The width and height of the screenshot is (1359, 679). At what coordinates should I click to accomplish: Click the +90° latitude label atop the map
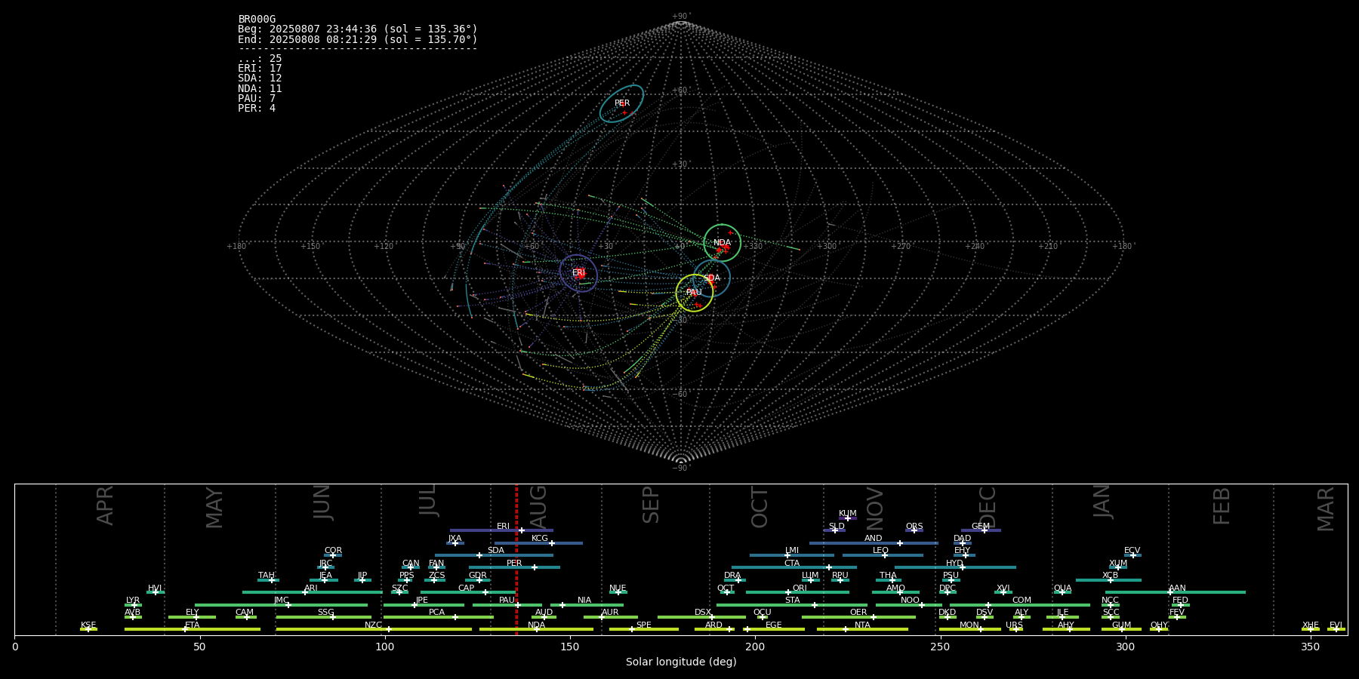pos(681,16)
